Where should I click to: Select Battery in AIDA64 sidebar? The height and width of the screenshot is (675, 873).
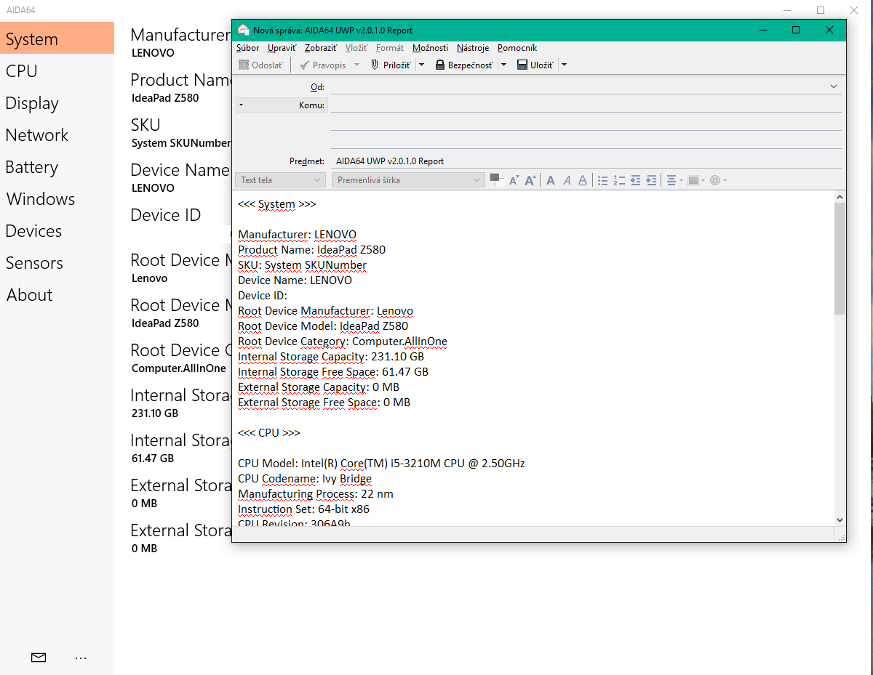point(57,167)
